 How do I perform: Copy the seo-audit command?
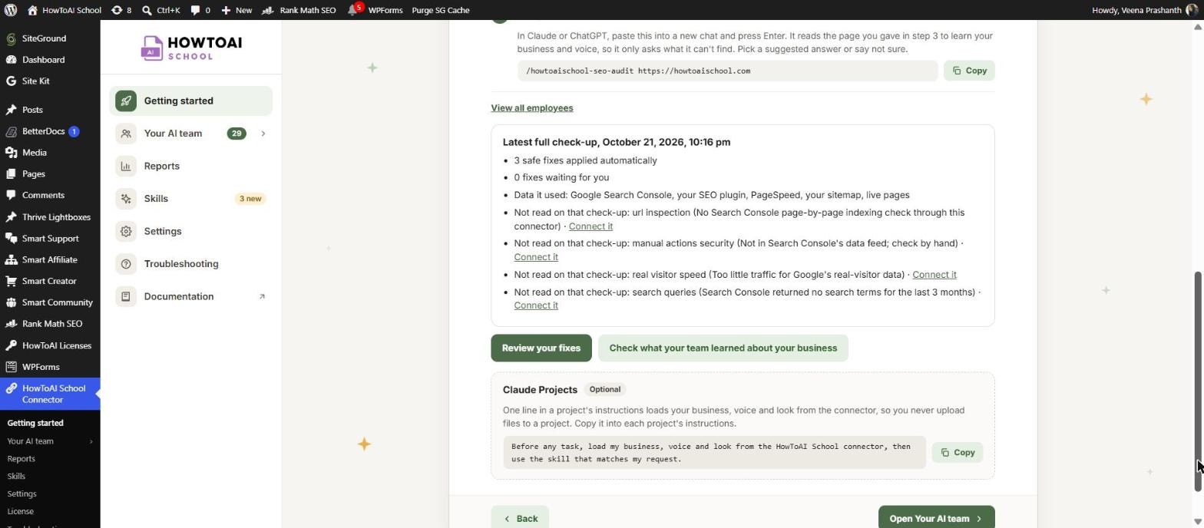point(969,71)
